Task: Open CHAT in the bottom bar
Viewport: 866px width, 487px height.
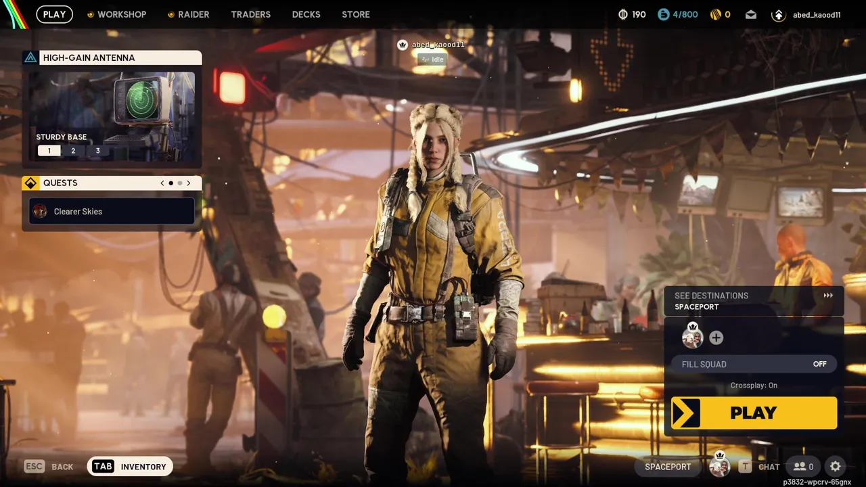Action: 760,467
